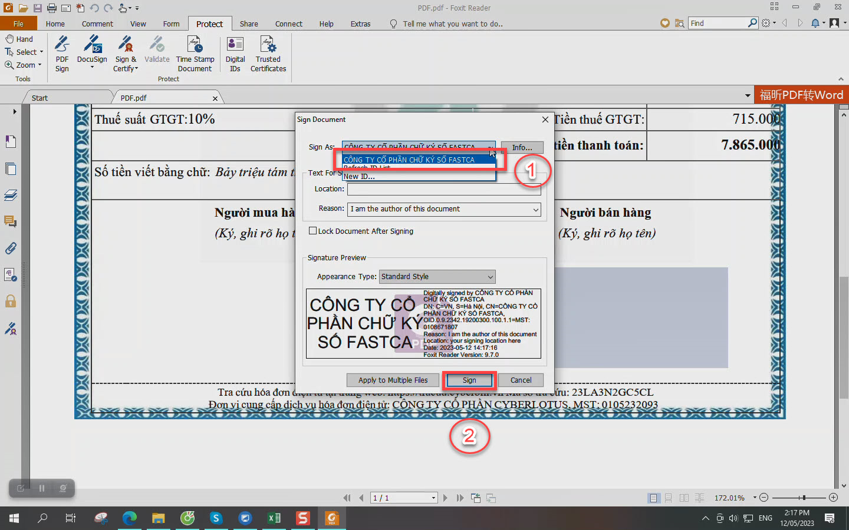
Task: Open the security lock panel in sidebar
Action: click(x=11, y=302)
